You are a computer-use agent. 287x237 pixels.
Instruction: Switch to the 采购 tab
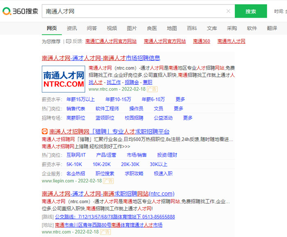click(232, 28)
